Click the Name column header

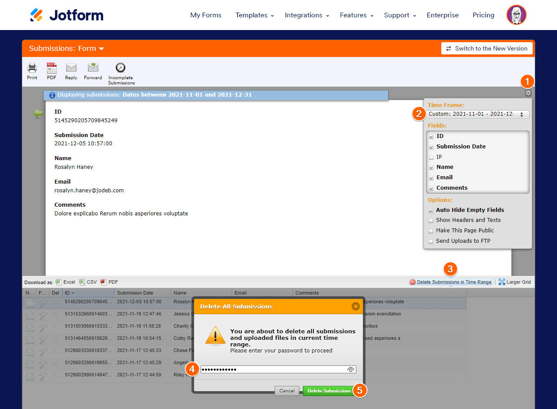tap(201, 293)
